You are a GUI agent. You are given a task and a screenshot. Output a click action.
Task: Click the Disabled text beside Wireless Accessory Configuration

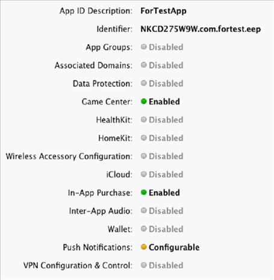[166, 156]
